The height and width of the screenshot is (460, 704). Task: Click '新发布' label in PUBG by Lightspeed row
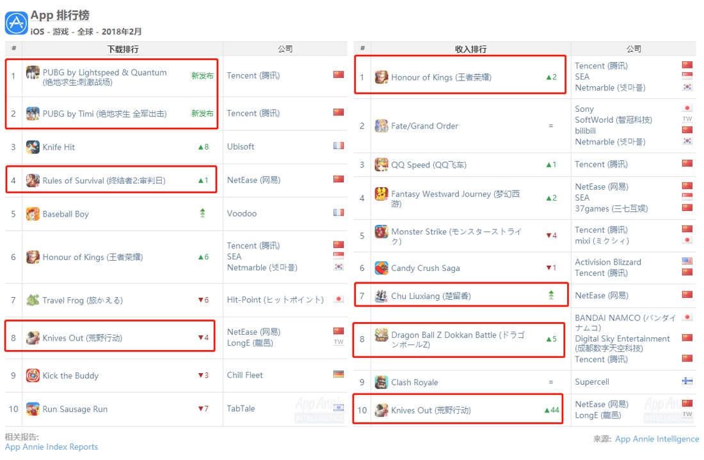pos(202,76)
